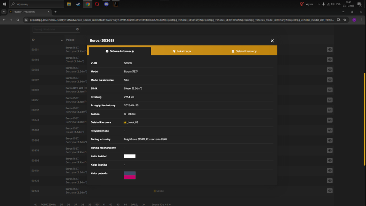Select the Kolor pojazdu two-tone swatch
Viewport: 366px width, 206px height.
click(x=130, y=175)
